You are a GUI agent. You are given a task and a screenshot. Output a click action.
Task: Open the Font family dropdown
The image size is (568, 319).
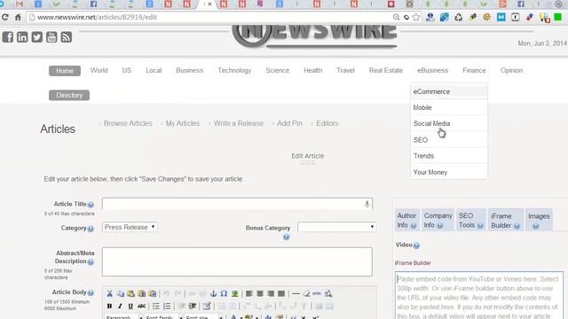point(163,317)
